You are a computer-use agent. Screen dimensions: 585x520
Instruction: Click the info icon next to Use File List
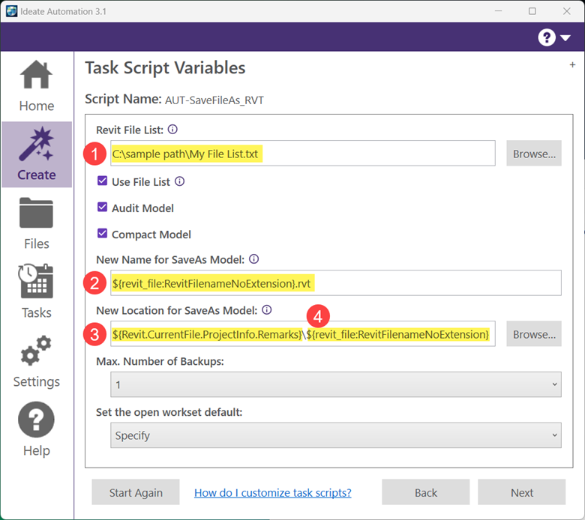point(179,181)
